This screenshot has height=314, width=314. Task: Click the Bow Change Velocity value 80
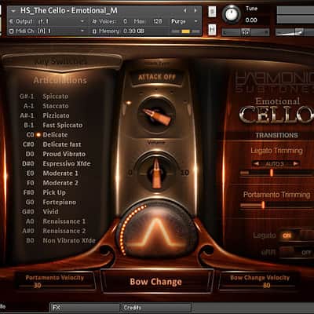point(266,285)
